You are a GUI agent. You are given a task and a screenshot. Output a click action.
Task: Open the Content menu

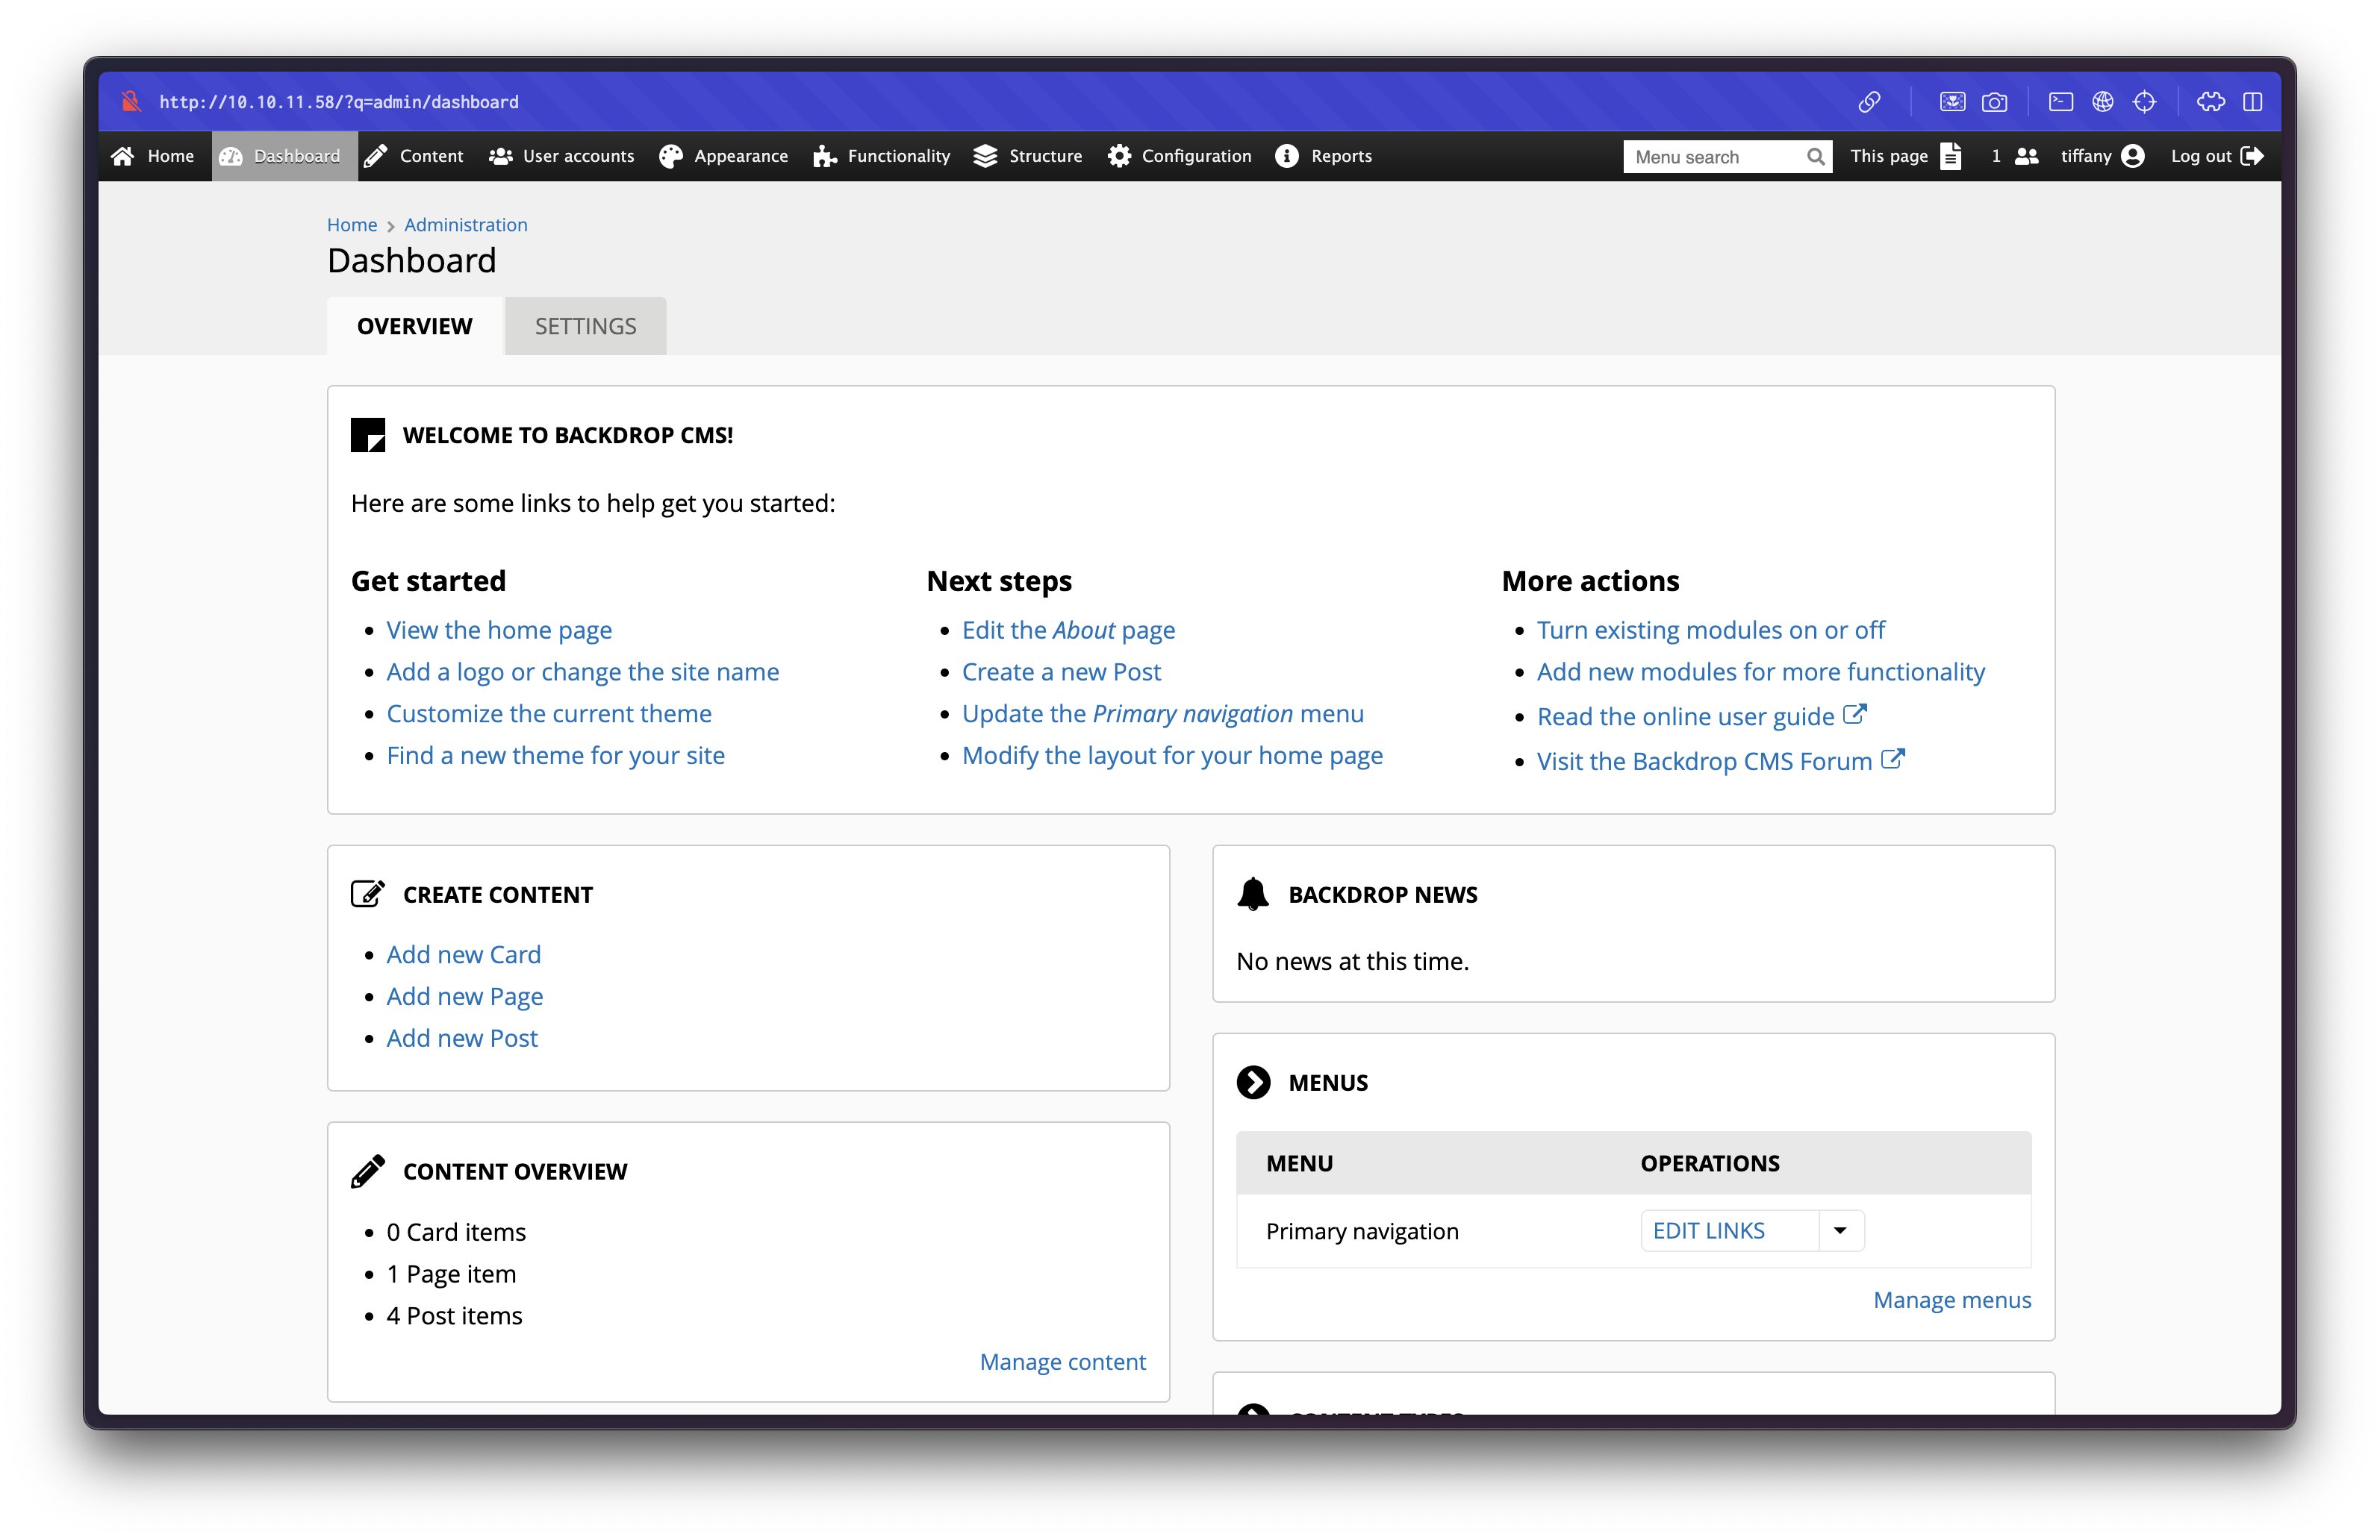coord(413,156)
